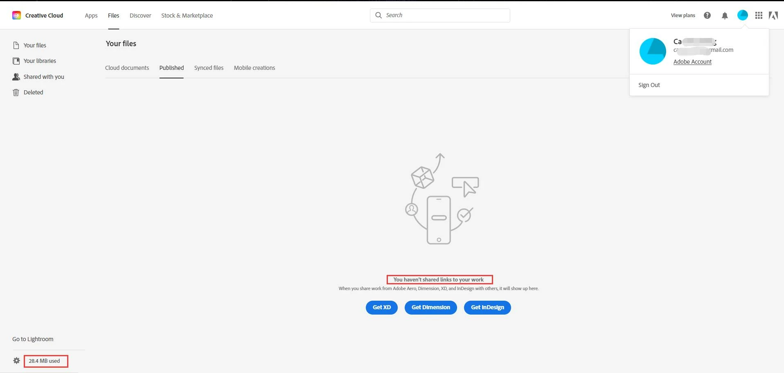
Task: Open the Mobile creations tab
Action: [x=255, y=68]
